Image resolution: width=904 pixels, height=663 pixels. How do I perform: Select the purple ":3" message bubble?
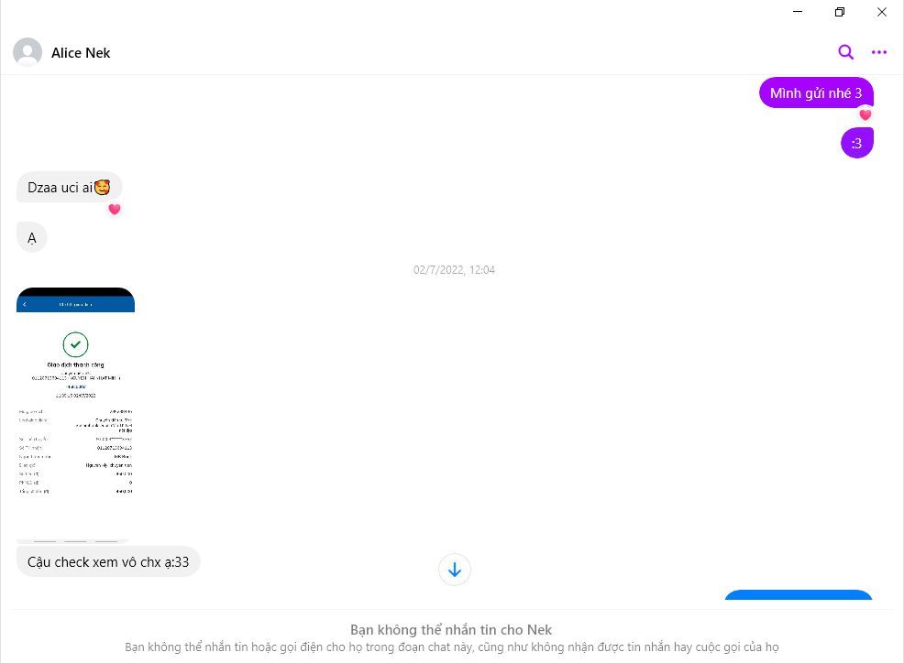point(856,143)
